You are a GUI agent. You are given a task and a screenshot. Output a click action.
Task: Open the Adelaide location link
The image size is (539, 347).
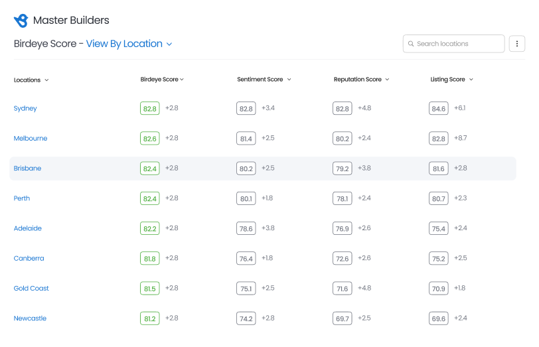27,228
